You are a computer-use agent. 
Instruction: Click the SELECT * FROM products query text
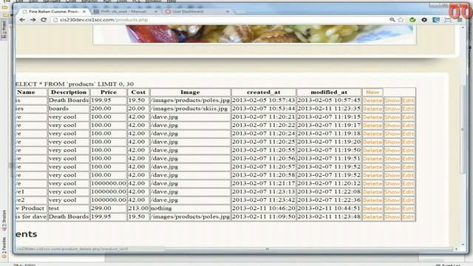coord(75,84)
